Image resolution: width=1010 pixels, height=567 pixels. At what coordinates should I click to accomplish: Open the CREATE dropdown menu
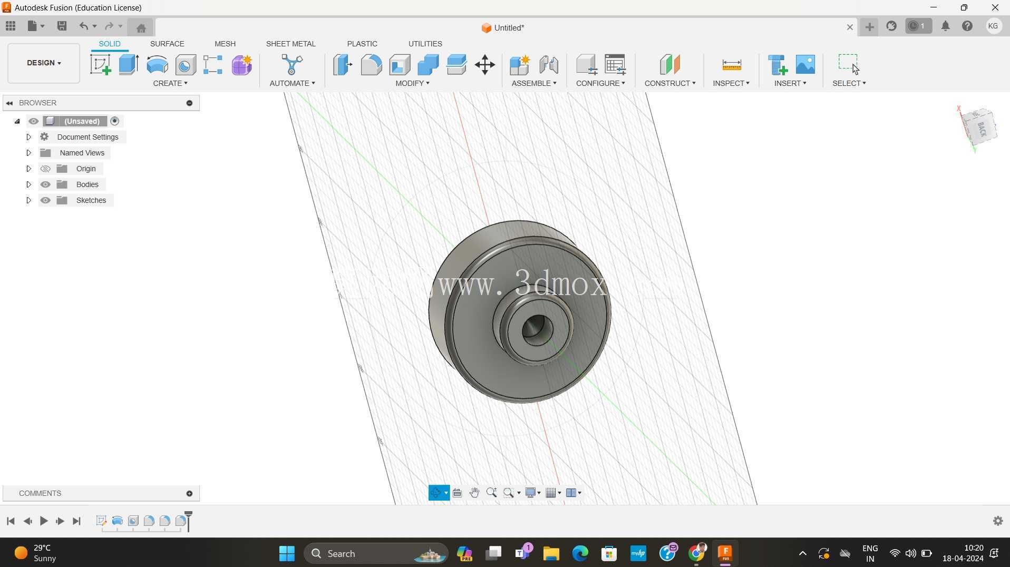[170, 83]
